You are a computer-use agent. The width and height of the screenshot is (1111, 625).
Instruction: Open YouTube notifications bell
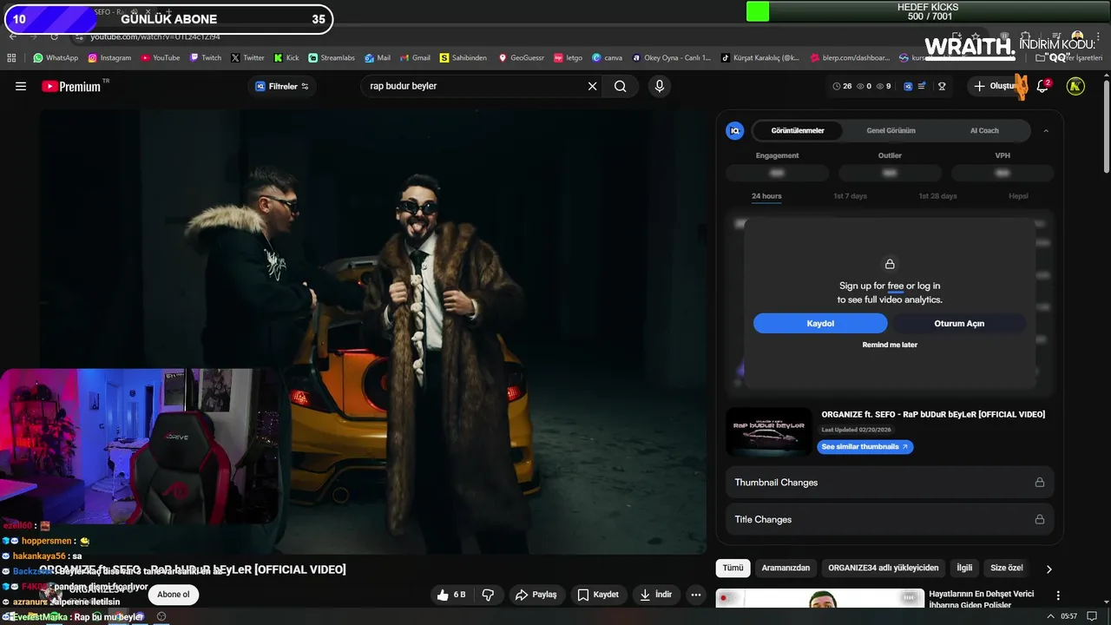coord(1042,86)
